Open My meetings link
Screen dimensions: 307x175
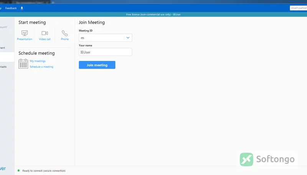pyautogui.click(x=38, y=61)
